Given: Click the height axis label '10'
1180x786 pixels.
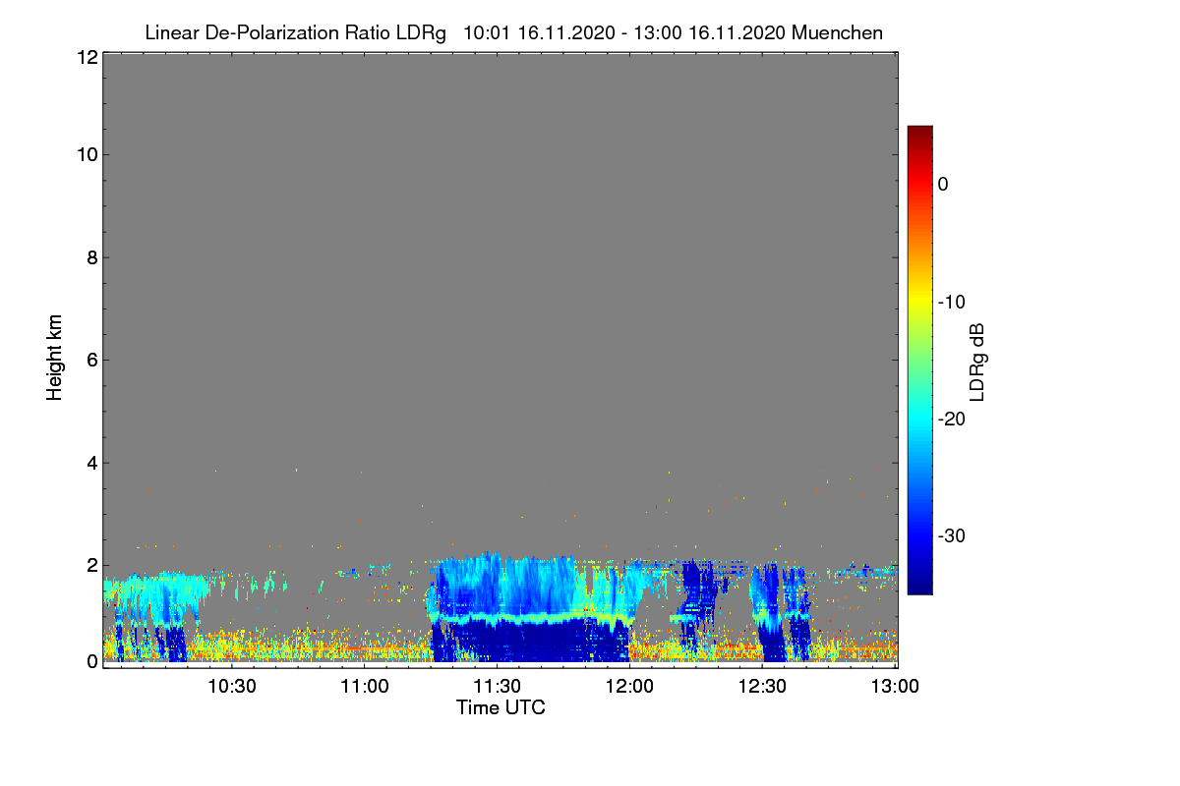Looking at the screenshot, I should tap(86, 154).
